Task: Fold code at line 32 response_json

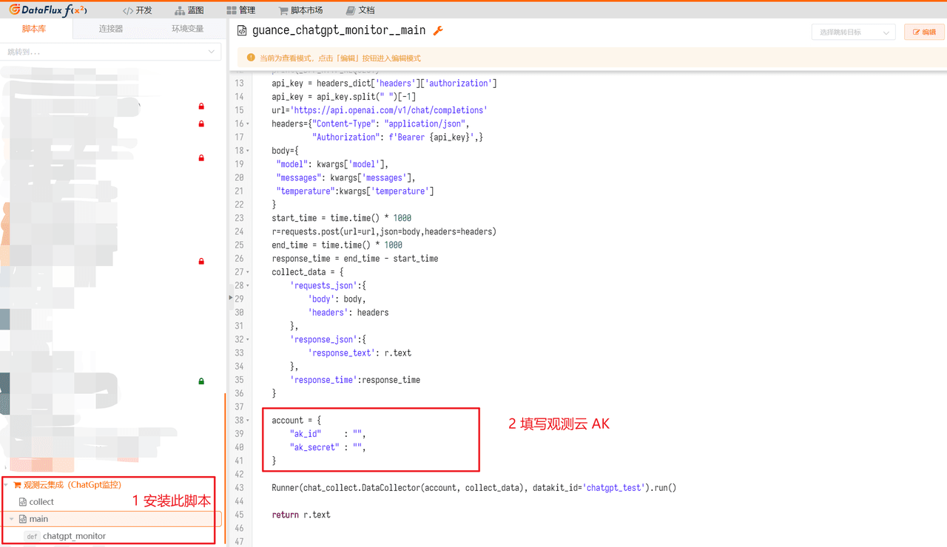Action: pos(247,339)
